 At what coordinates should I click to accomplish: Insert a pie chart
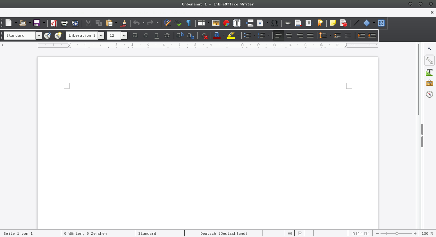pyautogui.click(x=226, y=23)
